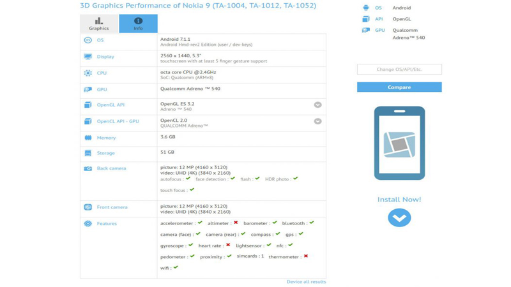Click the gyroscope check mark
511x287 pixels.
point(190,245)
